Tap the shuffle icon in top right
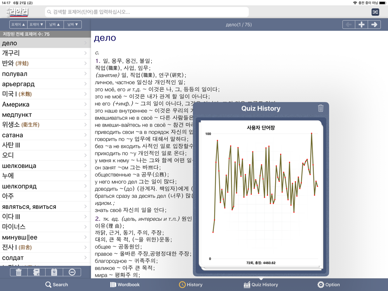The width and height of the screenshot is (388, 291). (375, 12)
